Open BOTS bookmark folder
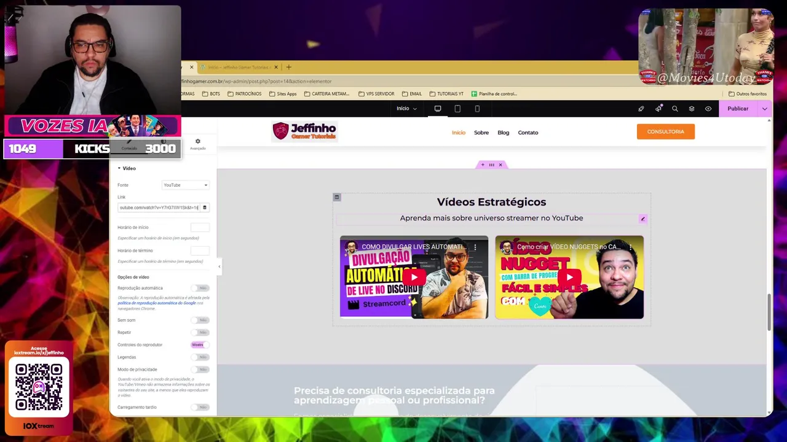787x442 pixels. [211, 94]
